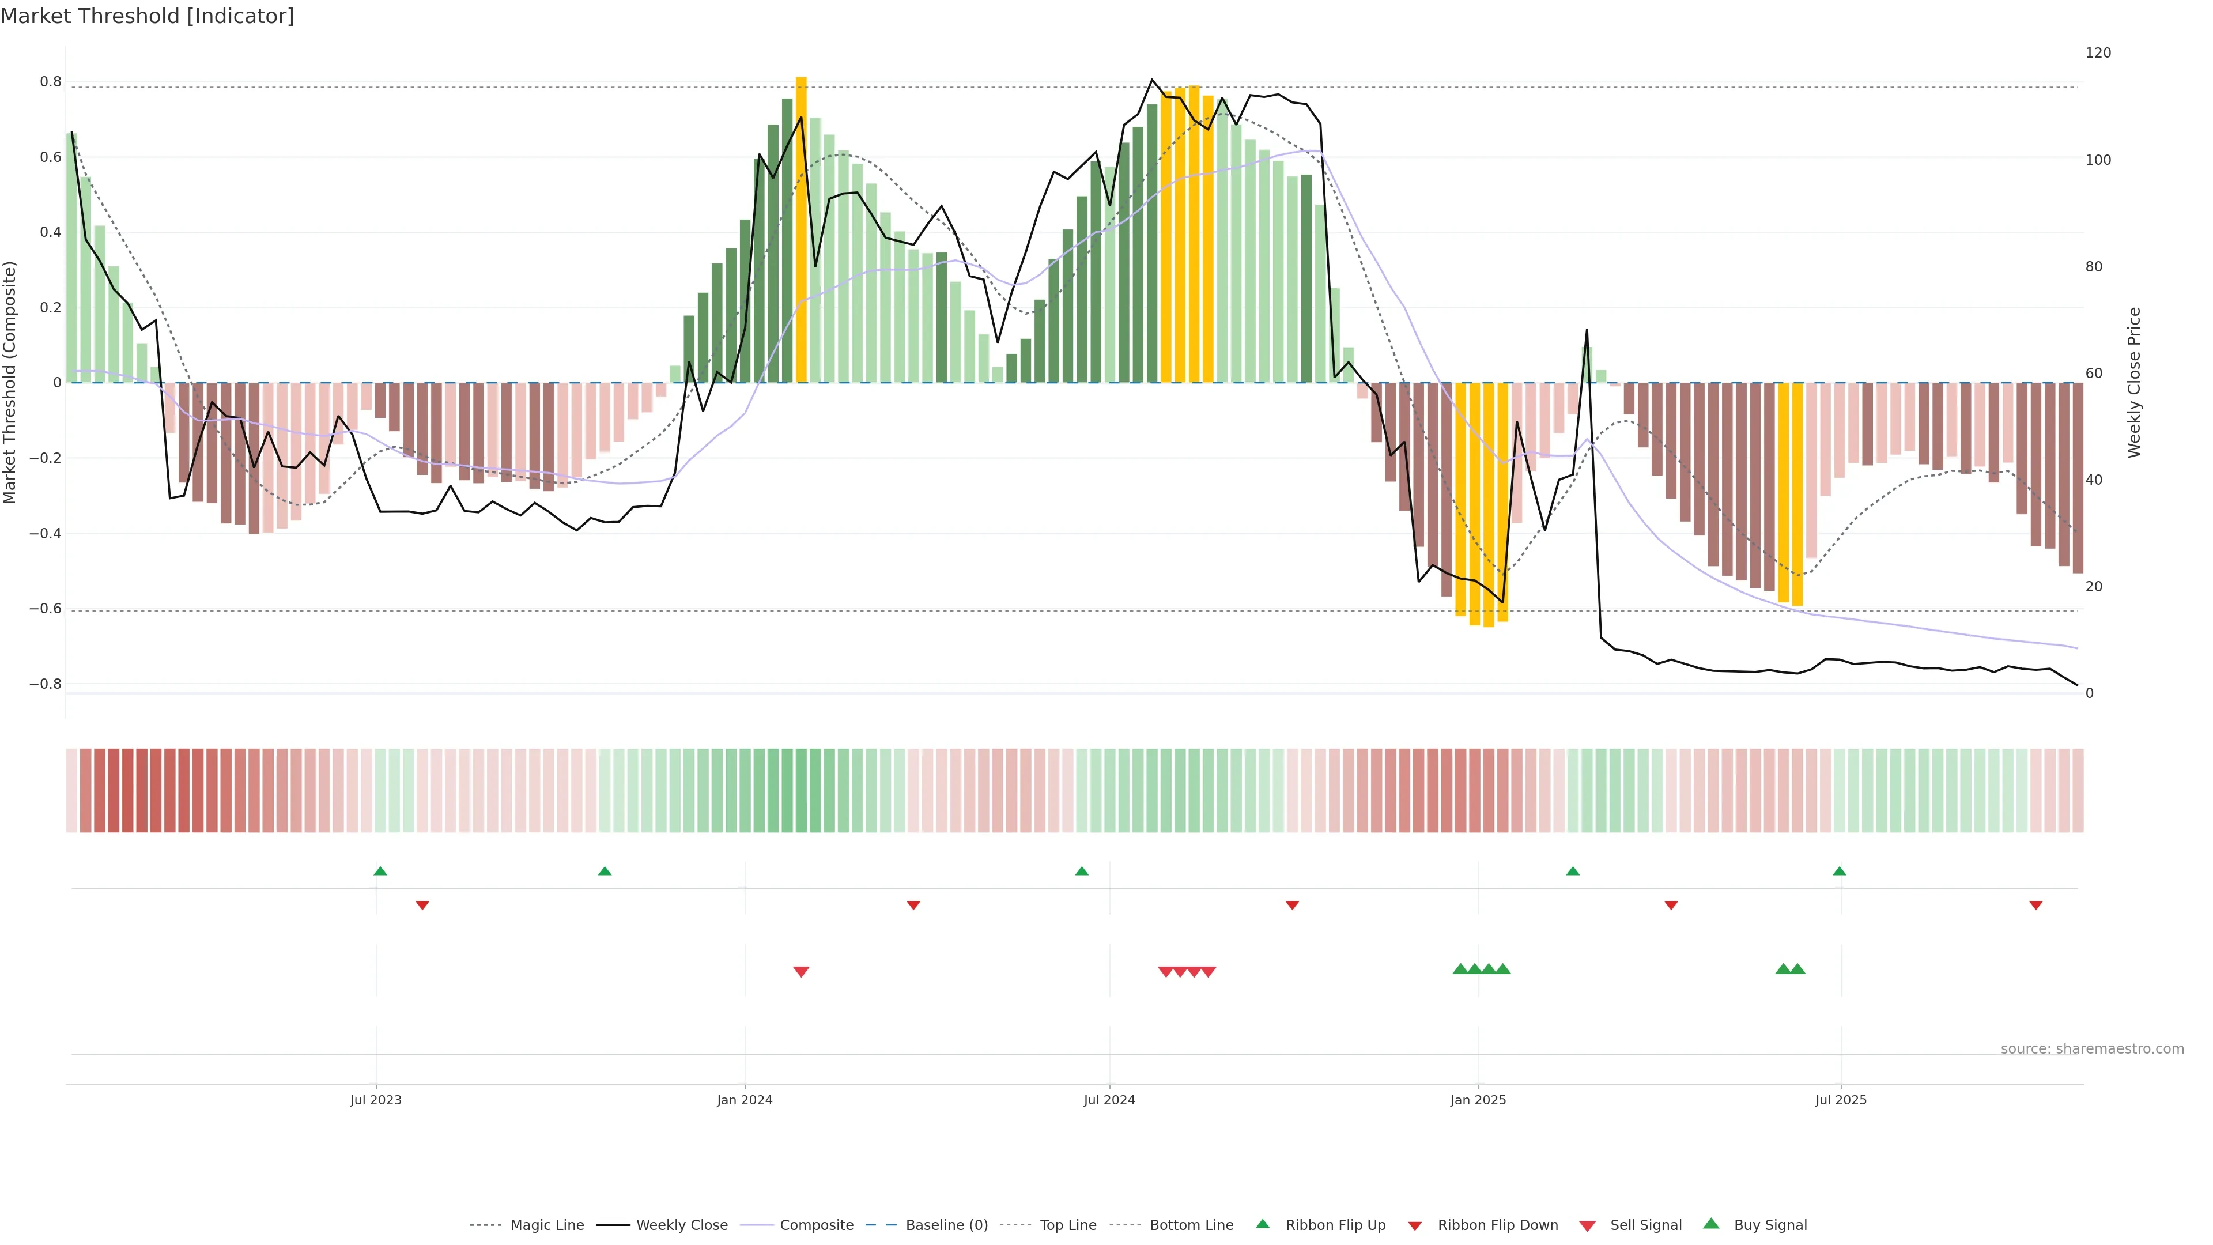Click the tallest yellow bar near Jan 2024
This screenshot has width=2213, height=1245.
tap(800, 229)
